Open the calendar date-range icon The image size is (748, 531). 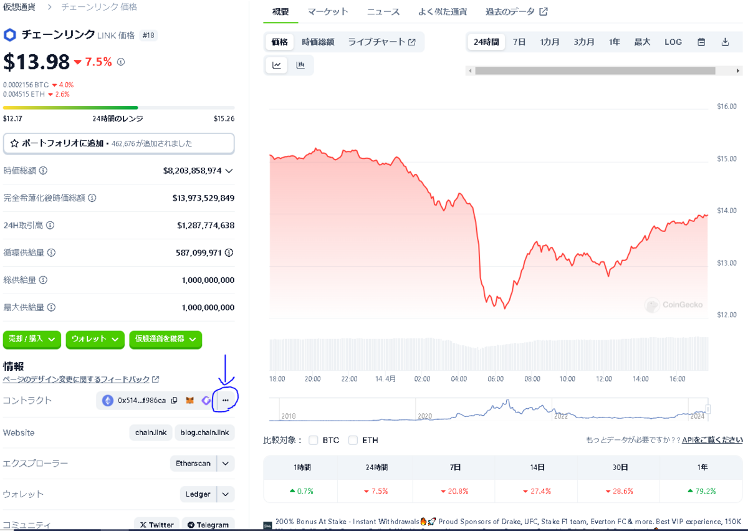point(701,42)
